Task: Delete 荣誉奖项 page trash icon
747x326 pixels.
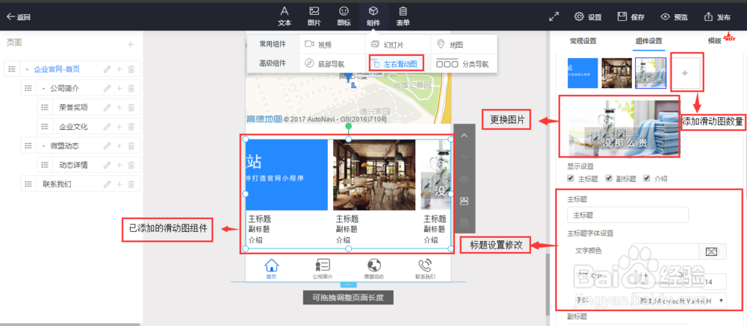Action: click(131, 107)
